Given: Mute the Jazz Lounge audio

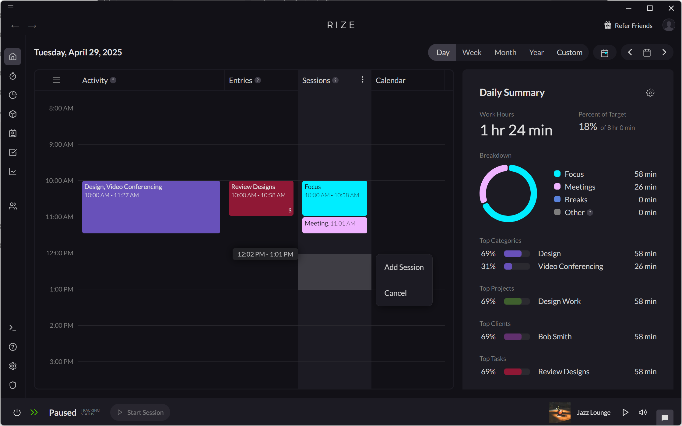Looking at the screenshot, I should (x=642, y=412).
